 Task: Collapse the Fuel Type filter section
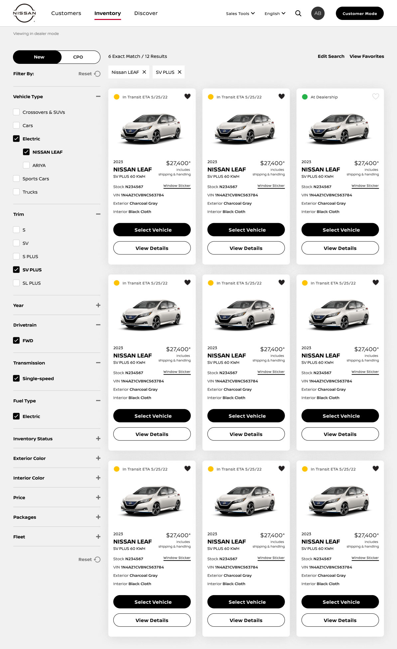tap(98, 401)
